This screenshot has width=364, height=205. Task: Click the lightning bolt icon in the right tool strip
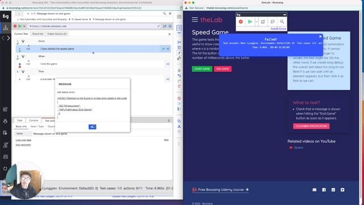tap(179, 53)
